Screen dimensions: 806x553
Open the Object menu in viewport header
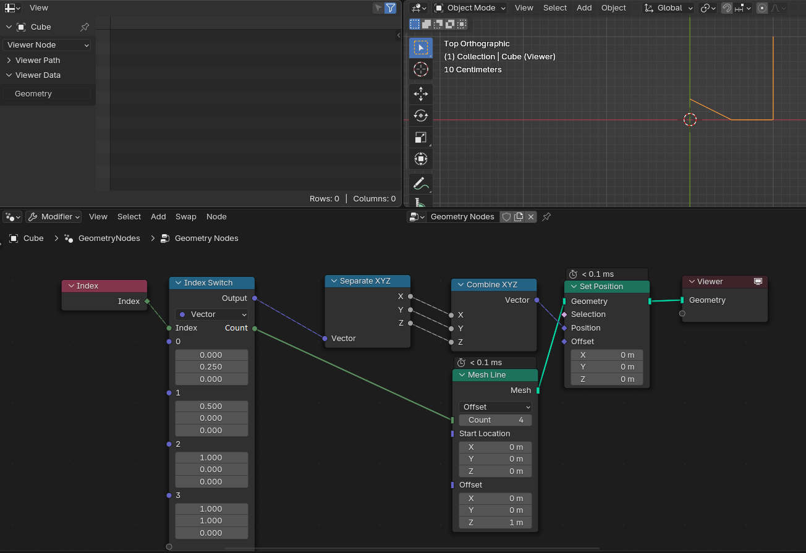(614, 8)
